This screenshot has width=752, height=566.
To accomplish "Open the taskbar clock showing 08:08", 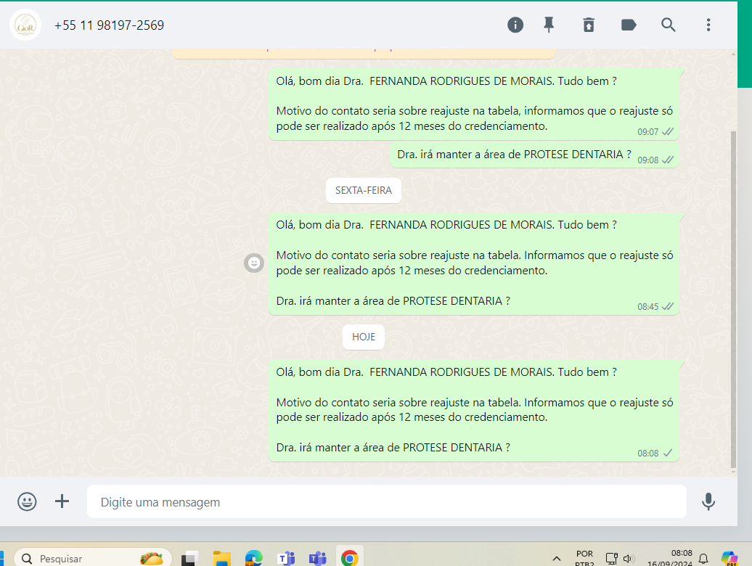I will point(669,558).
